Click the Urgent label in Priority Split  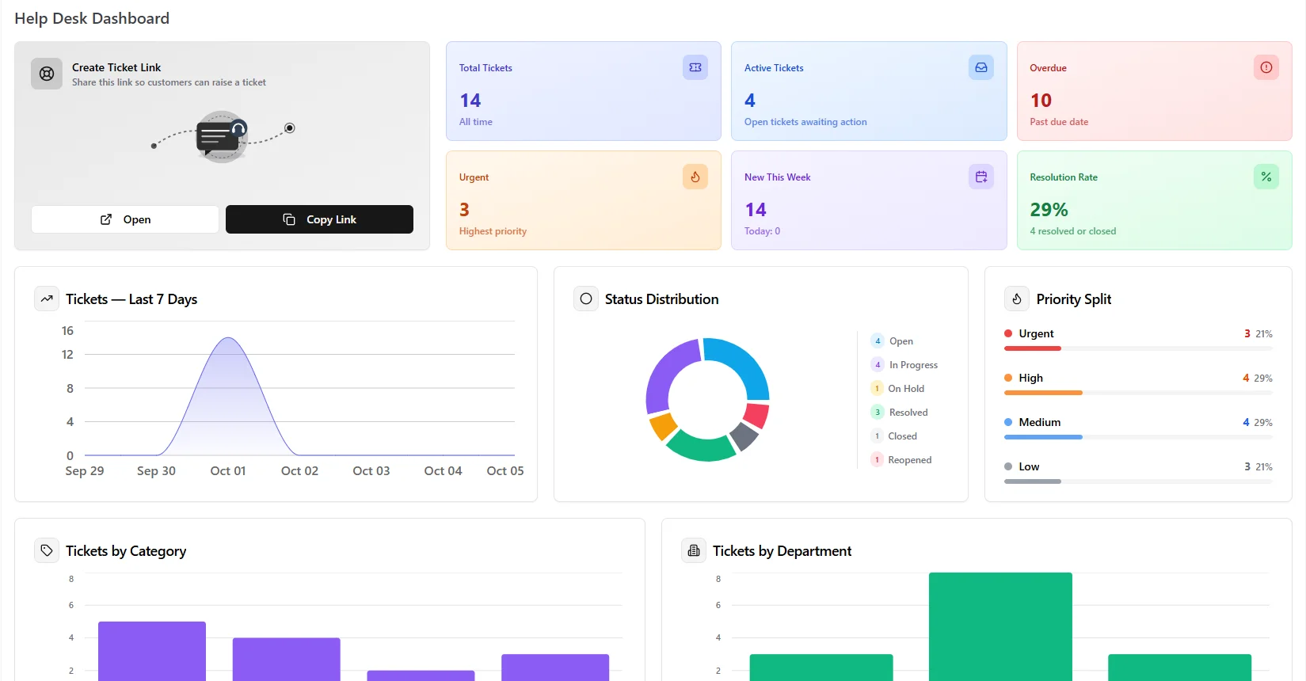(1036, 333)
